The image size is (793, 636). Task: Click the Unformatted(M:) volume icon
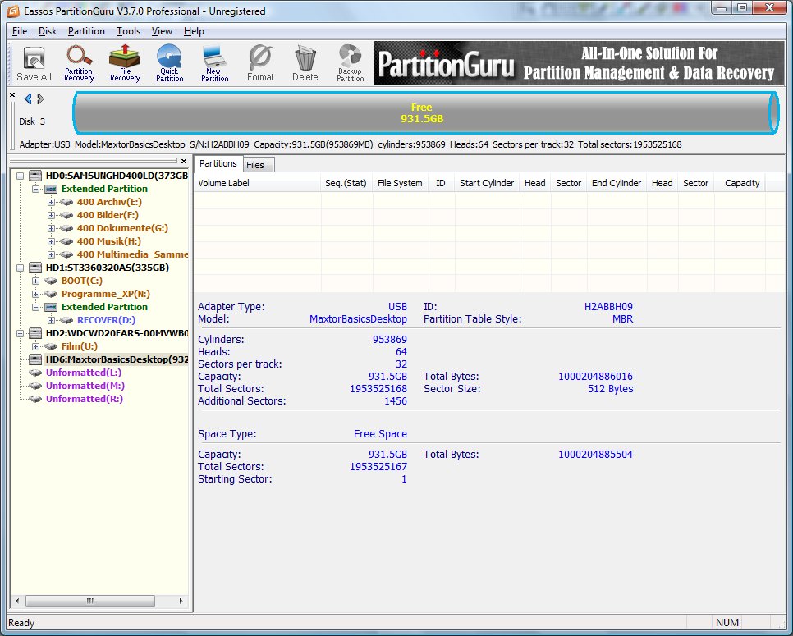click(35, 386)
